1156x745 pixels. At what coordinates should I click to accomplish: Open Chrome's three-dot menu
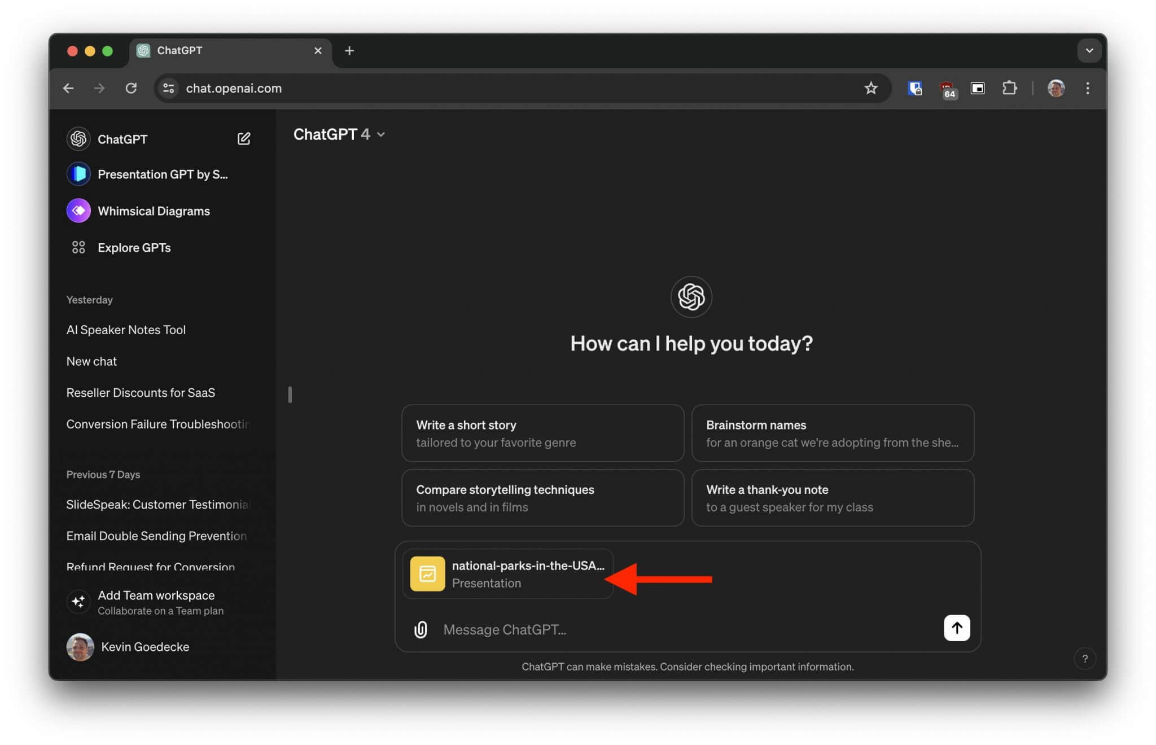coord(1087,88)
